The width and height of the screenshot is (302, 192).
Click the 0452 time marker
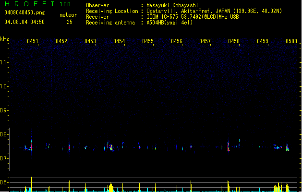[x=61, y=41]
